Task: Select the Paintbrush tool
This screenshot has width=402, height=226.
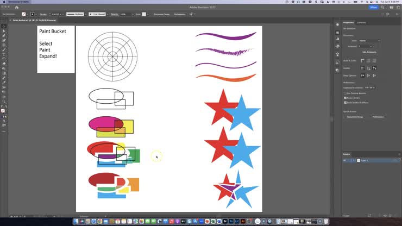Action: tap(4, 50)
